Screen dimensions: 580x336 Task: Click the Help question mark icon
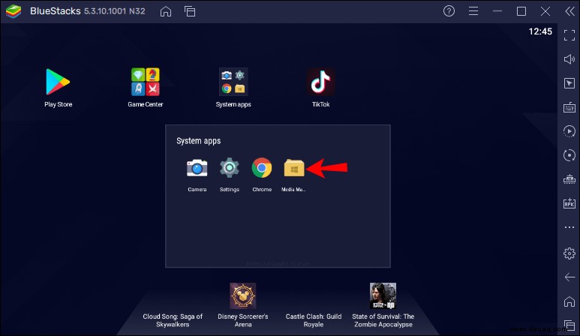coord(449,11)
